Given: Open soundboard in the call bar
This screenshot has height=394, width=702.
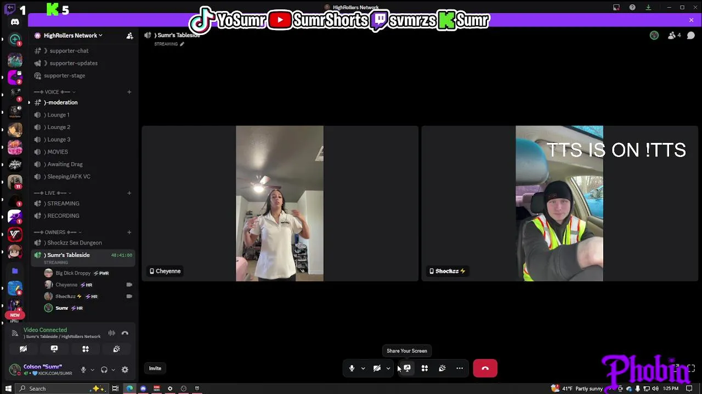Looking at the screenshot, I should coord(442,368).
